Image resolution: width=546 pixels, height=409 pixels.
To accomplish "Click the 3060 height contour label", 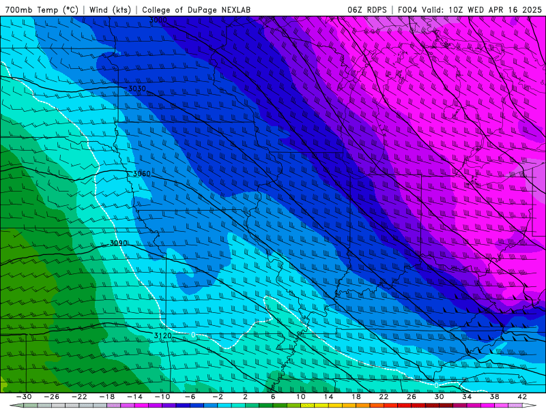I will click(142, 174).
